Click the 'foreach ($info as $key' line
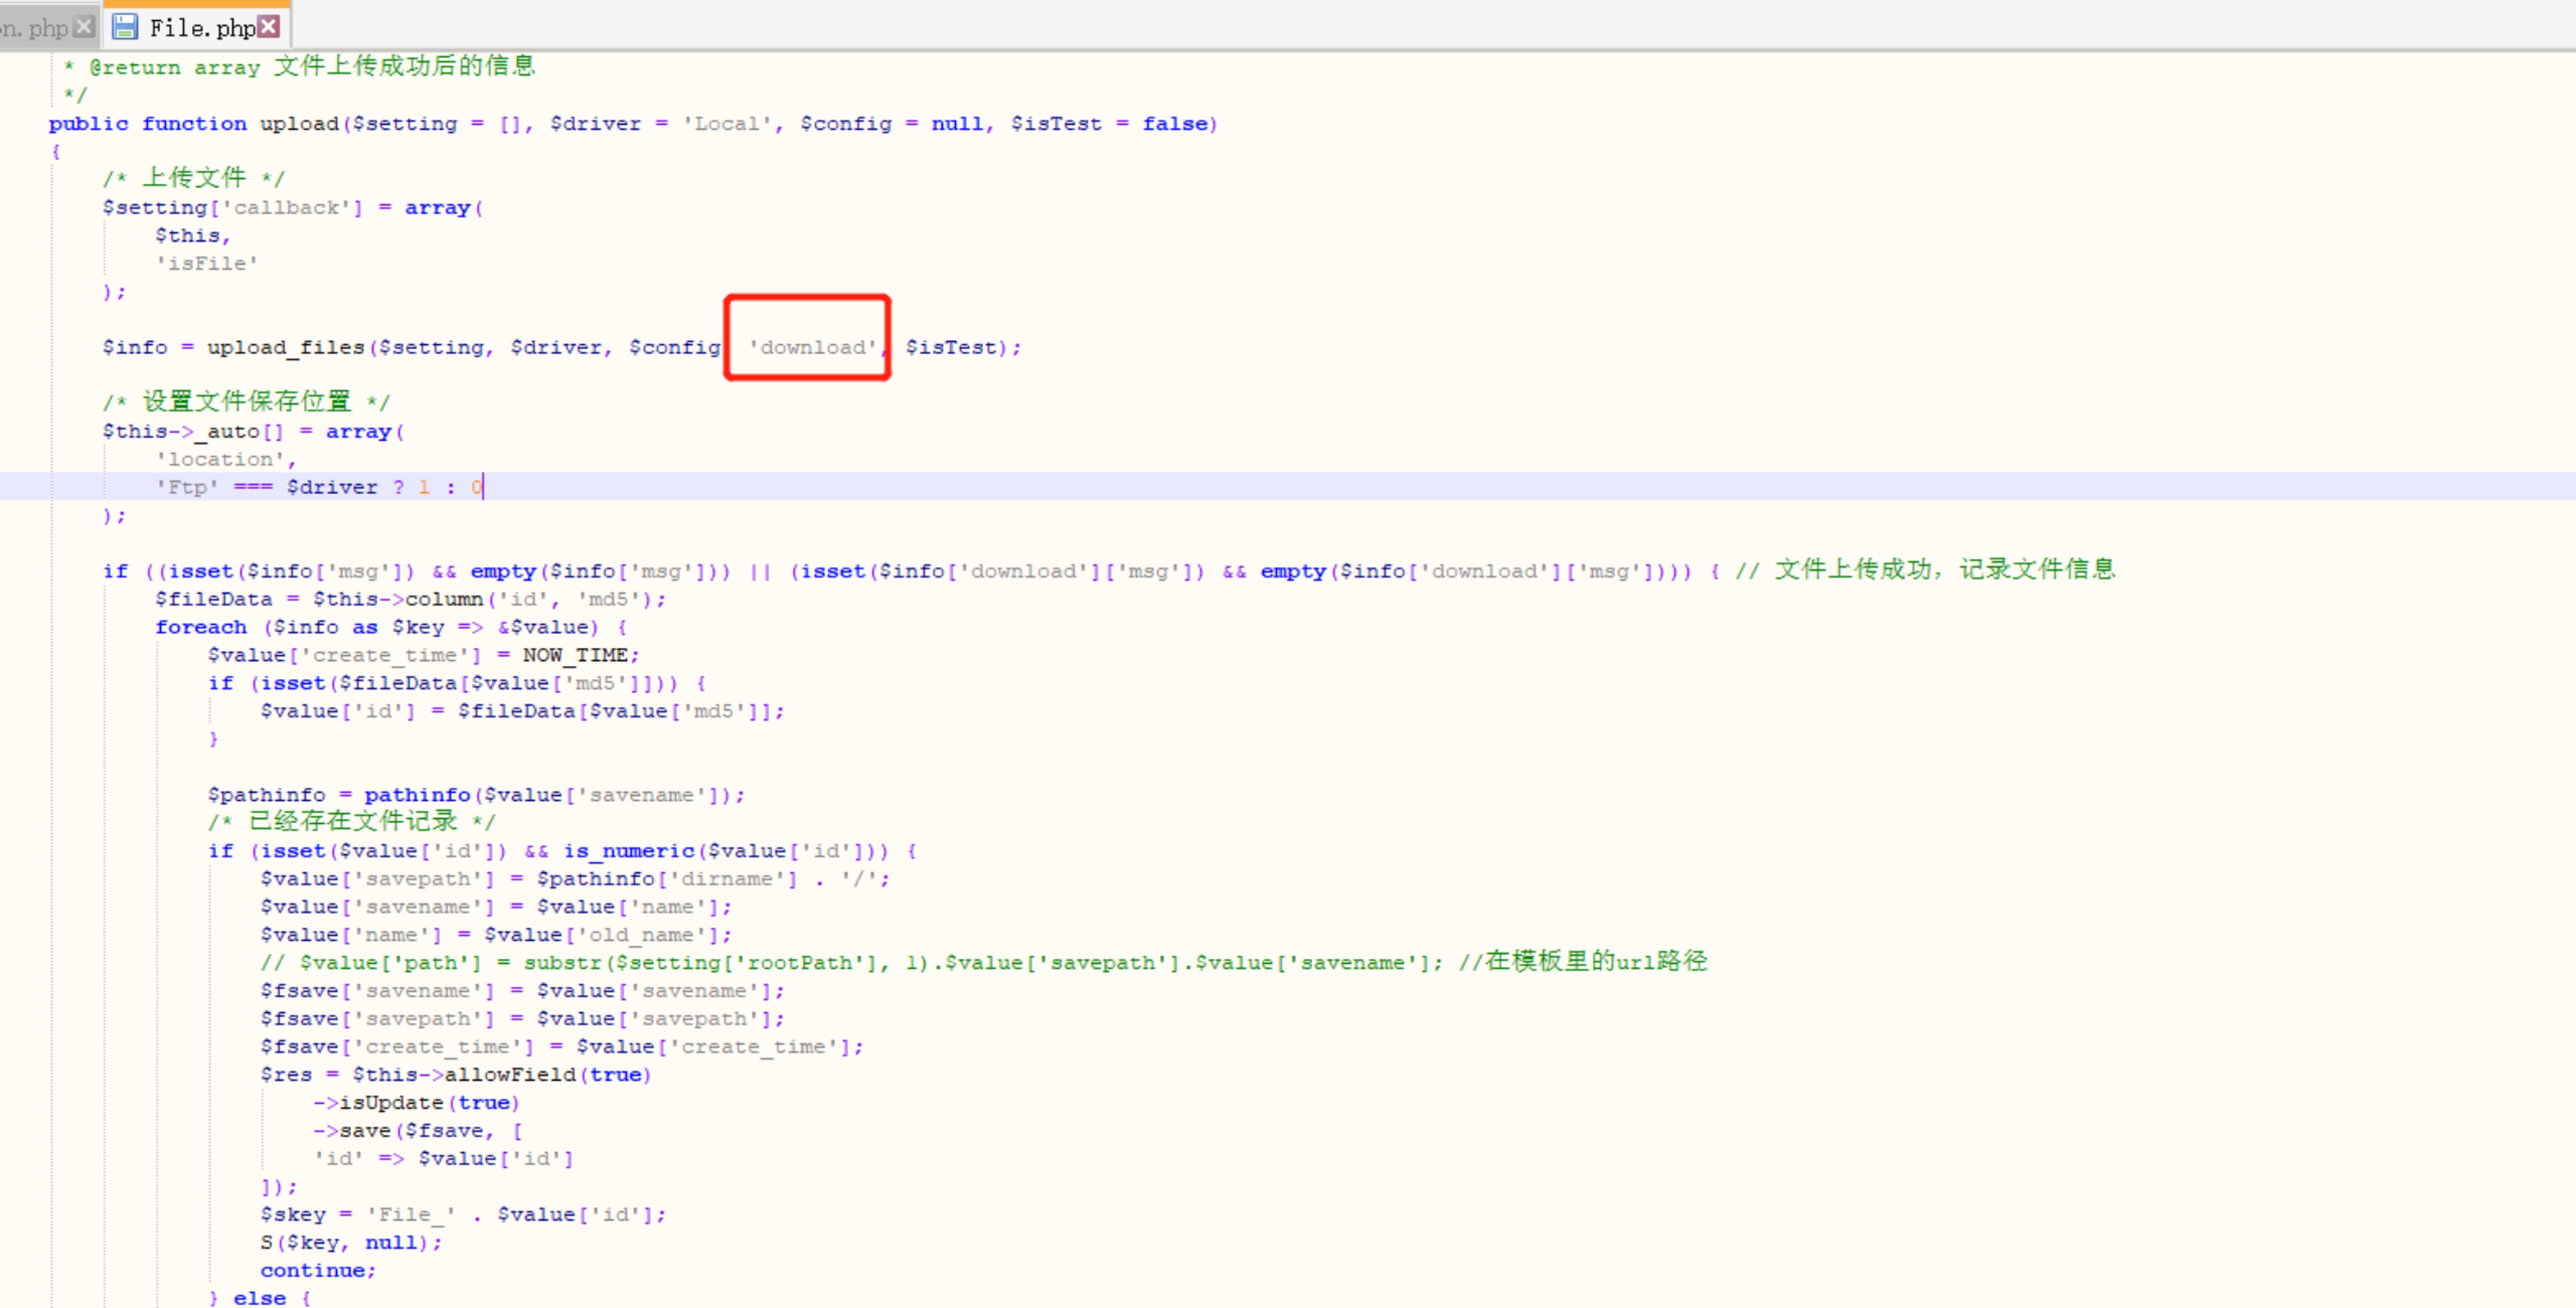 tap(391, 628)
